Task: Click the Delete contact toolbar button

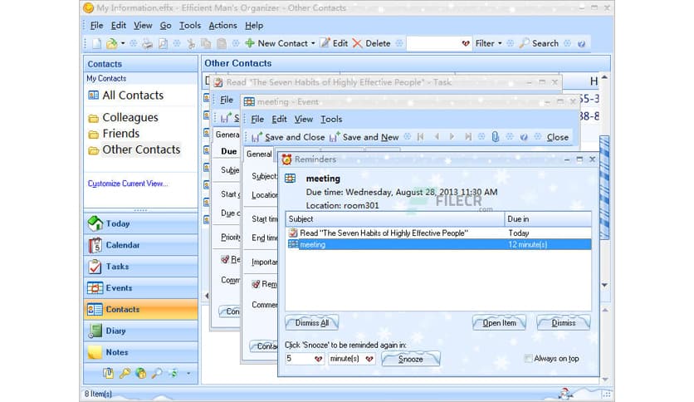Action: click(370, 43)
